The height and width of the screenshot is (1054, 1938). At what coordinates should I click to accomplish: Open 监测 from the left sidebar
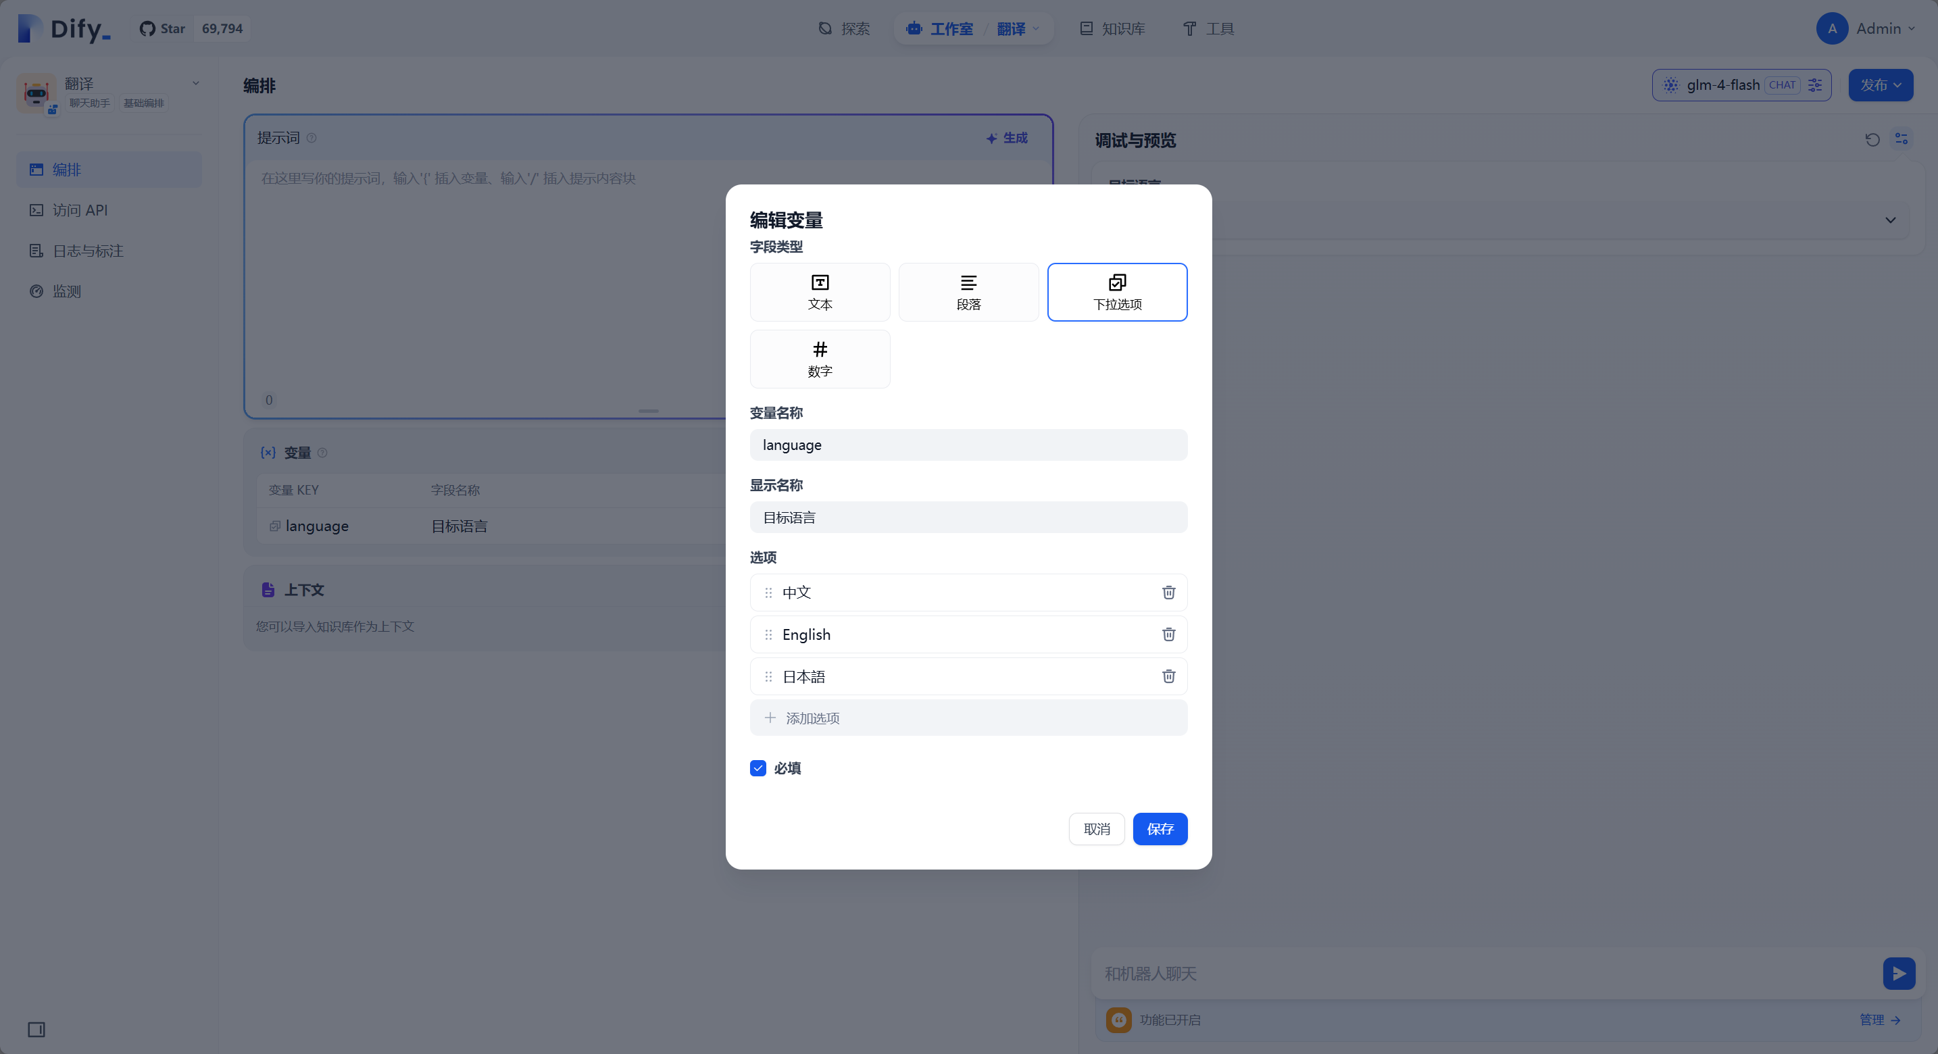pos(66,292)
